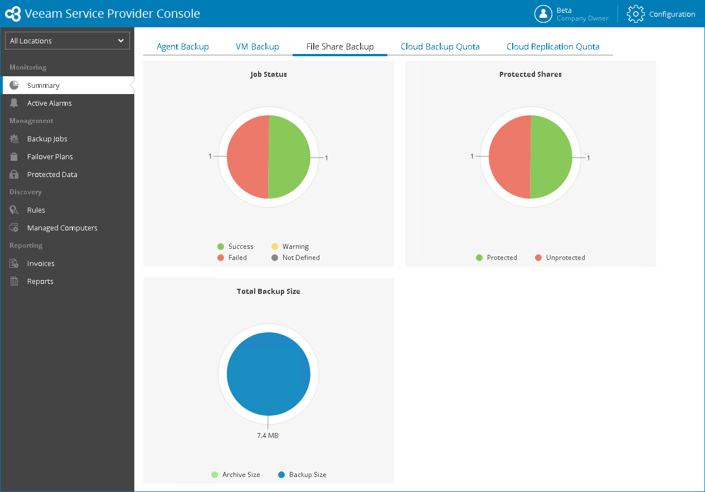The width and height of the screenshot is (705, 492).
Task: Toggle the Failed legend item
Action: pos(232,258)
